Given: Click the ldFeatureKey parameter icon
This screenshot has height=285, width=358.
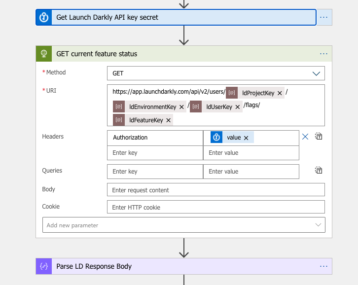Looking at the screenshot, I should pyautogui.click(x=119, y=120).
